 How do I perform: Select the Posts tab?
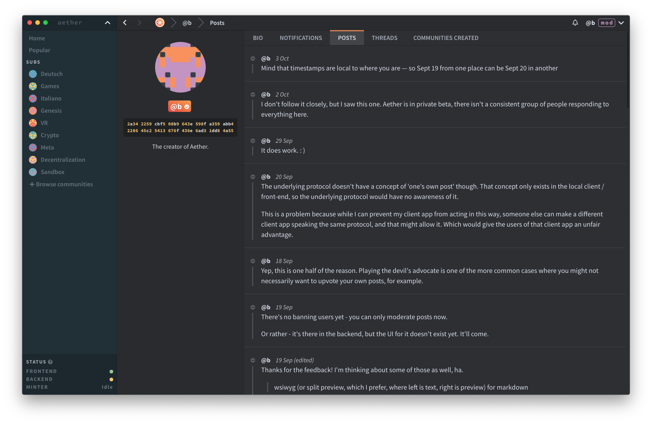347,38
